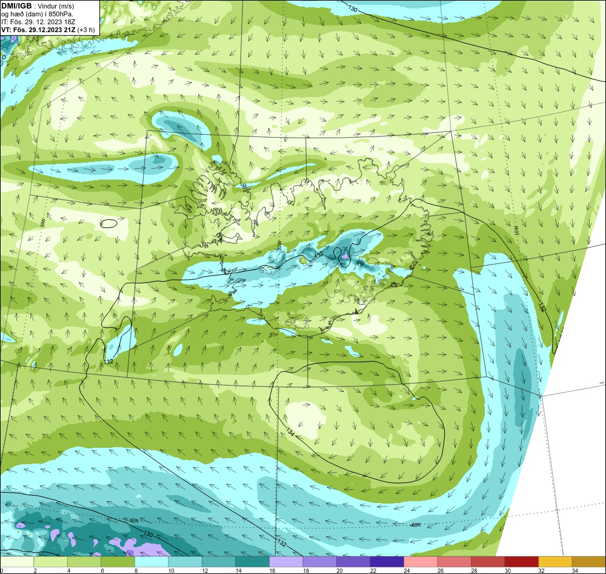Click the dark red 30–32 m/s legend swatch
This screenshot has width=606, height=574.
521,562
